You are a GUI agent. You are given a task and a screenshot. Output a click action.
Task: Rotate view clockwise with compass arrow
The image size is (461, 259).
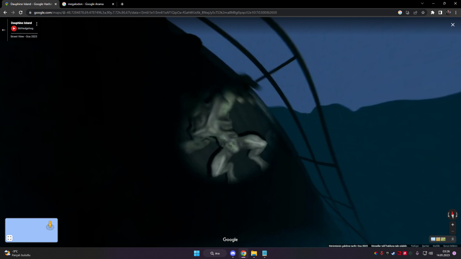pos(456,215)
